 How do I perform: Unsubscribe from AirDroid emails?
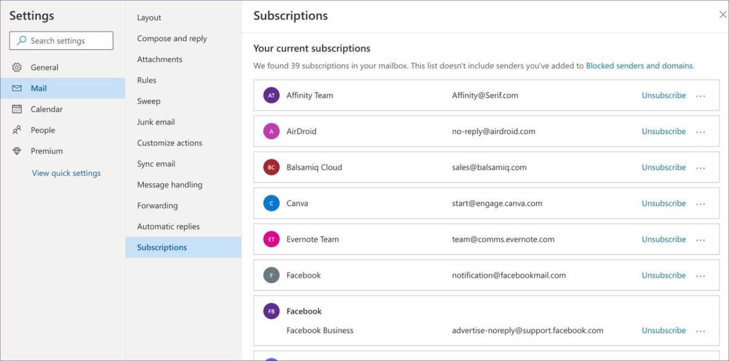coord(663,131)
